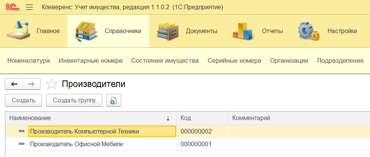Click the 1C logo icon
Screen dimensions: 370x157
point(12,7)
